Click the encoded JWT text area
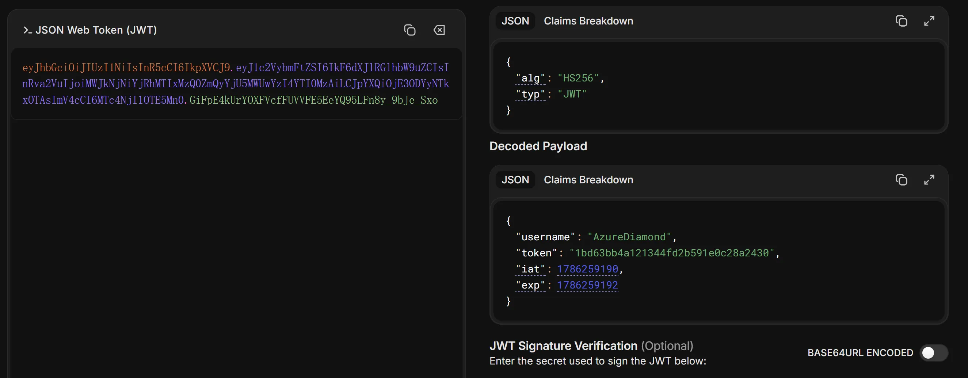 coord(236,84)
